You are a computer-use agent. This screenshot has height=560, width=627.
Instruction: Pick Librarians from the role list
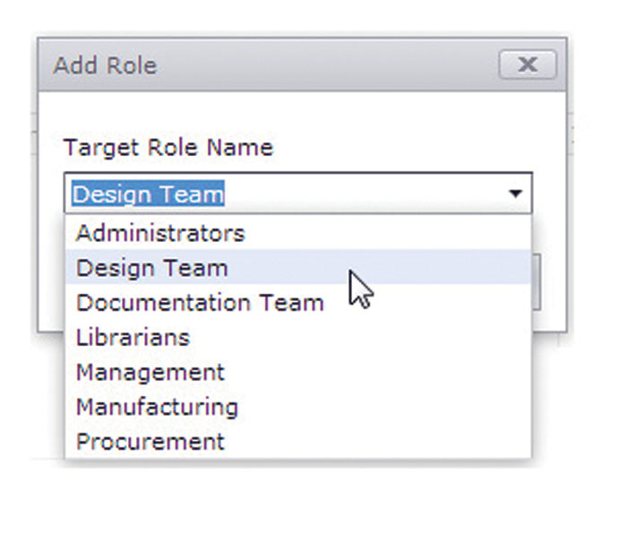pos(133,338)
